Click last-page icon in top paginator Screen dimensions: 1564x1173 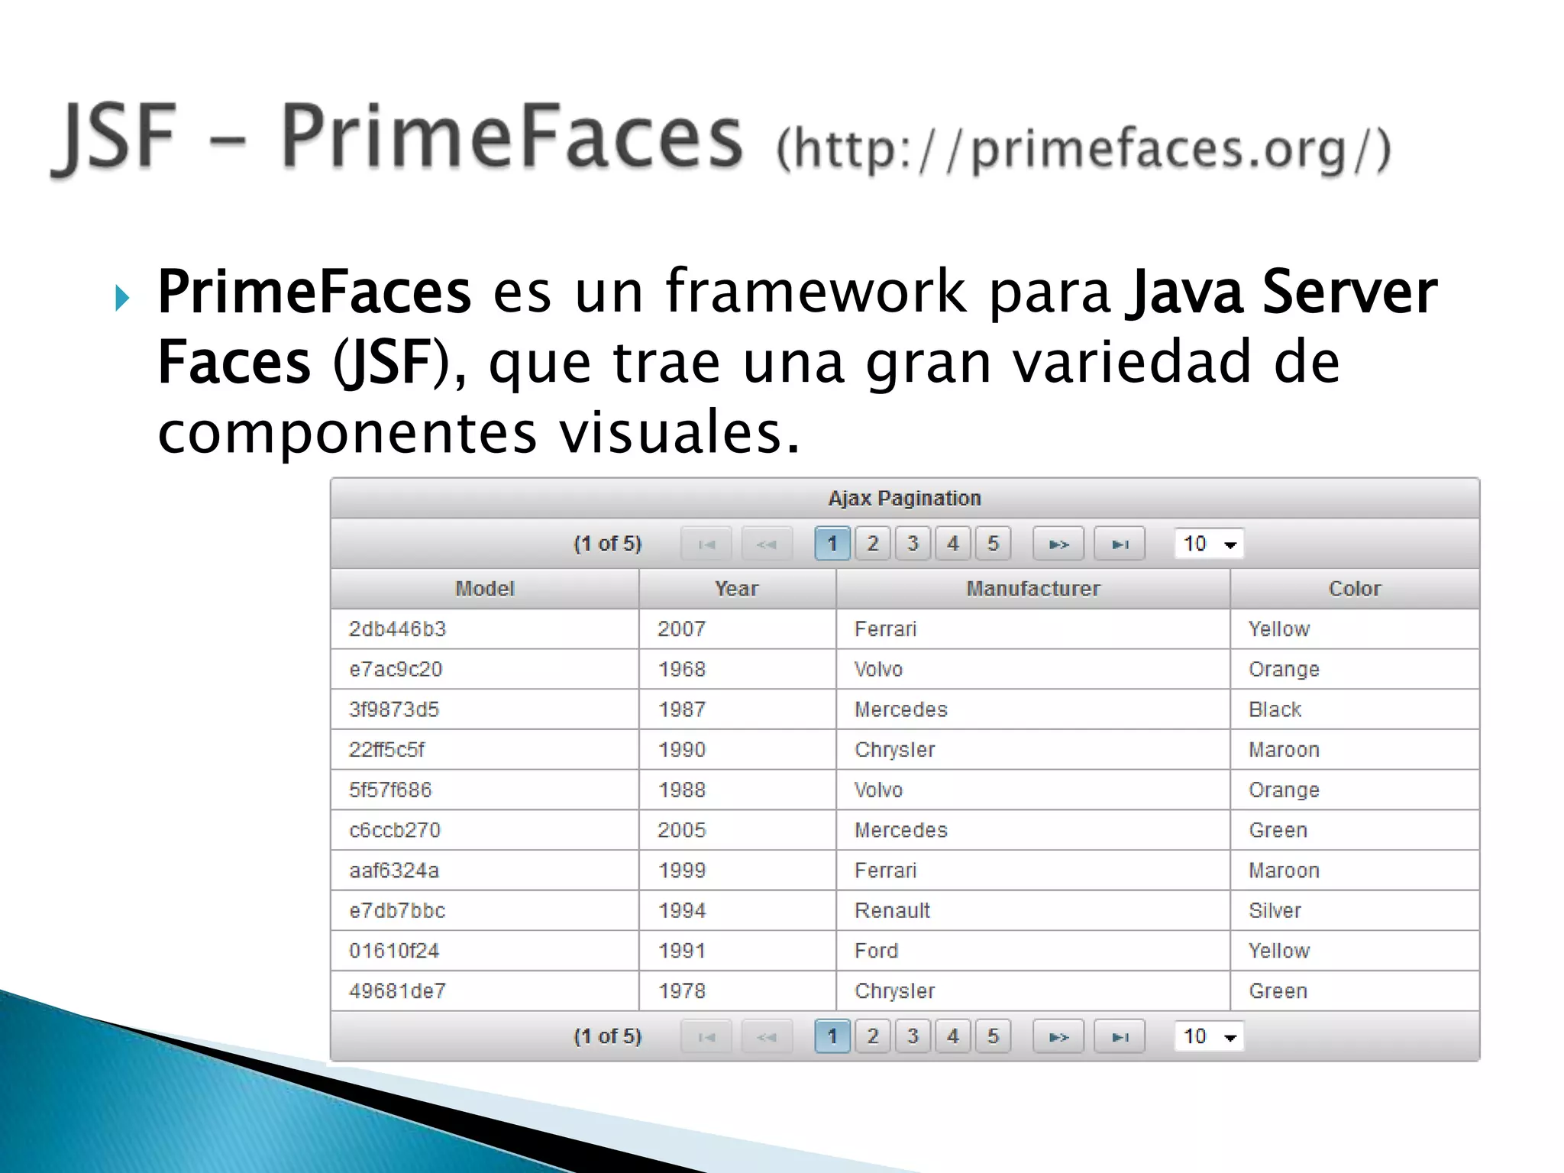tap(1120, 544)
